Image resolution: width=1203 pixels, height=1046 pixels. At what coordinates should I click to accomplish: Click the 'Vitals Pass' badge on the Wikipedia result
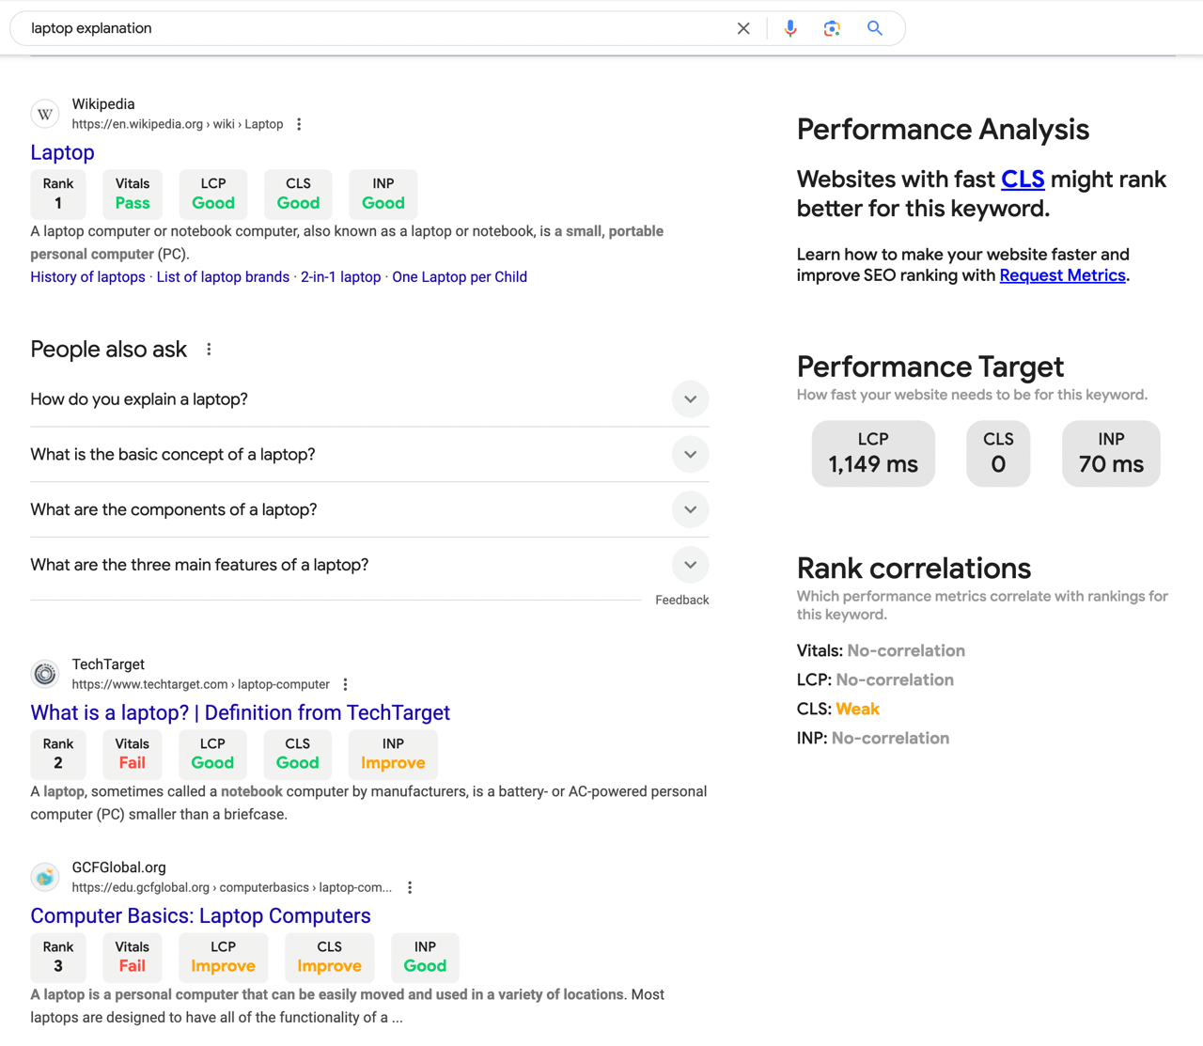click(133, 194)
